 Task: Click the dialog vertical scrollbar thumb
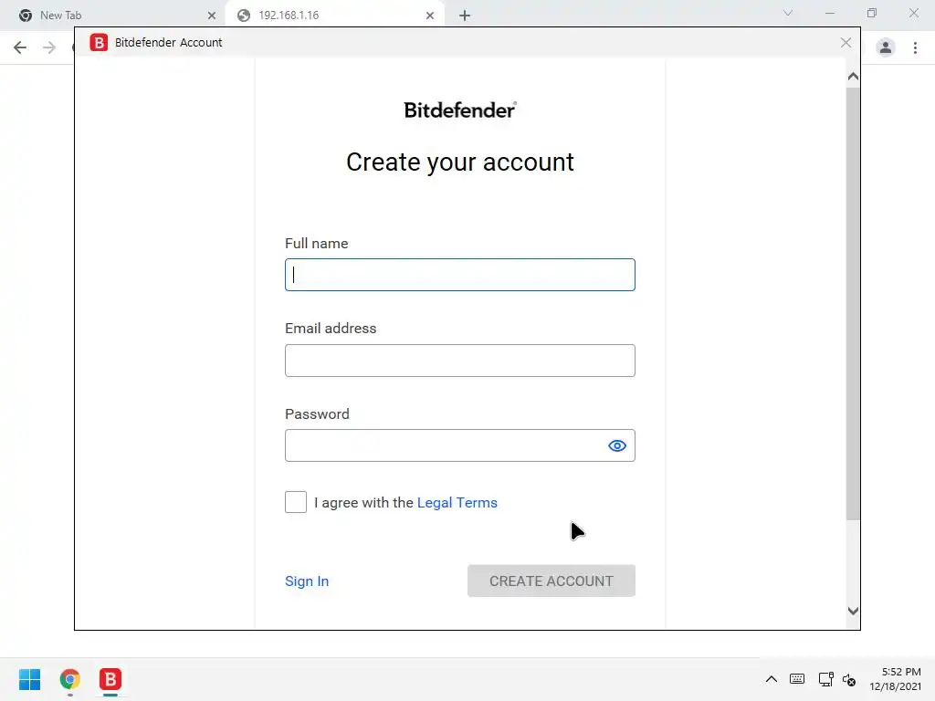click(x=854, y=304)
